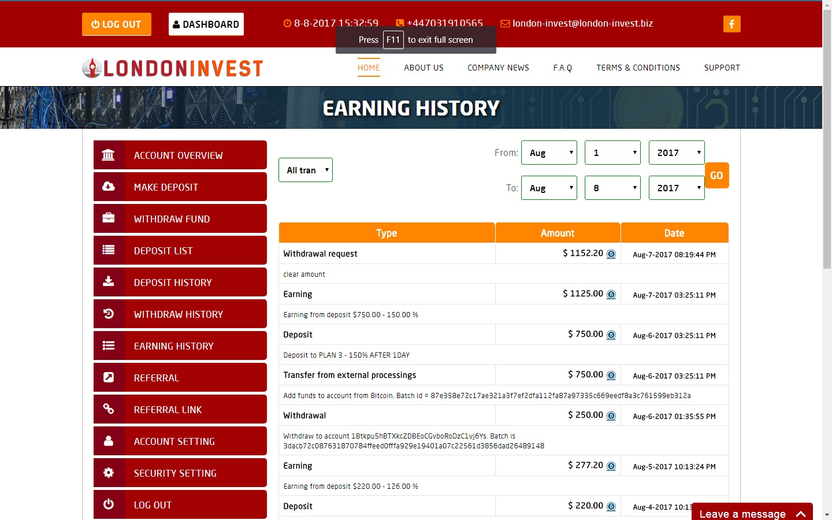
Task: Open the To year dropdown
Action: pos(677,188)
